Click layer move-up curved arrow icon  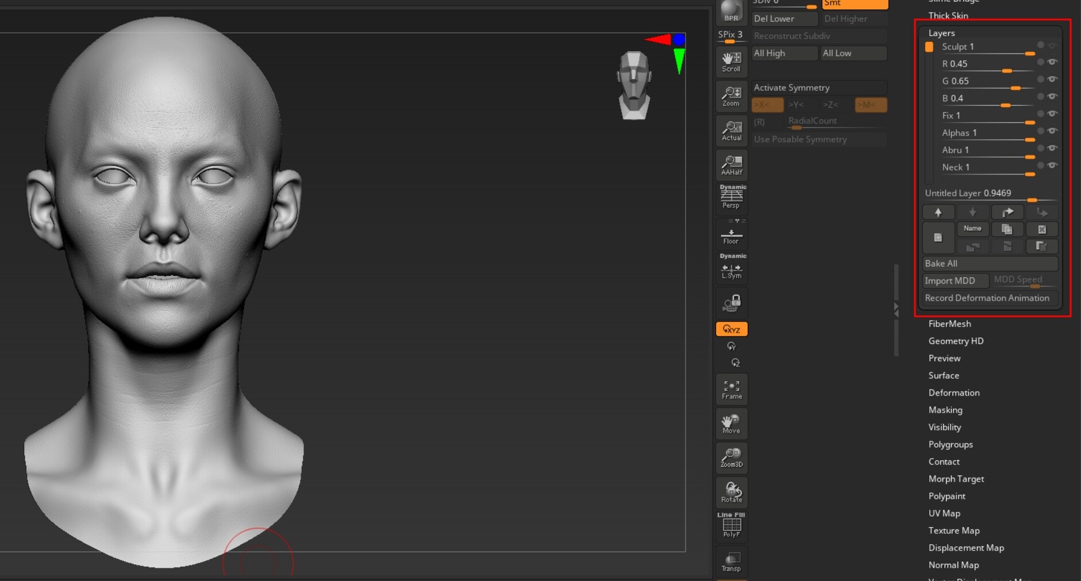coord(1007,212)
